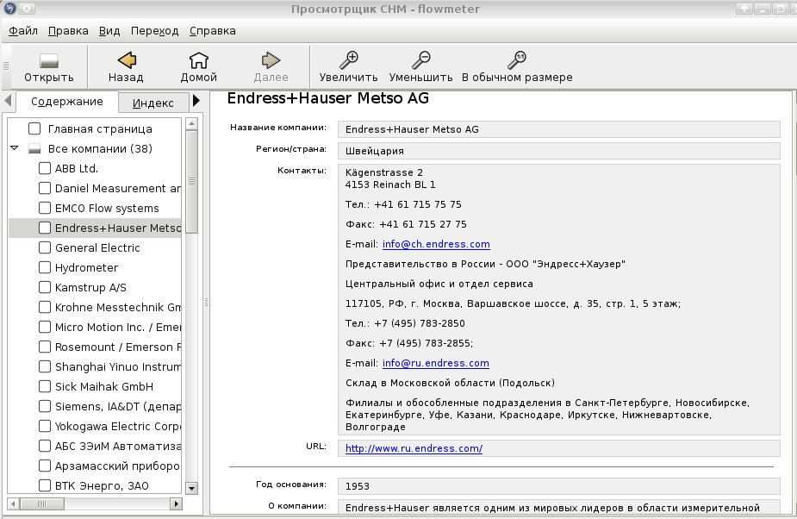Zoom in with the Увеличить magnifier

pos(349,60)
